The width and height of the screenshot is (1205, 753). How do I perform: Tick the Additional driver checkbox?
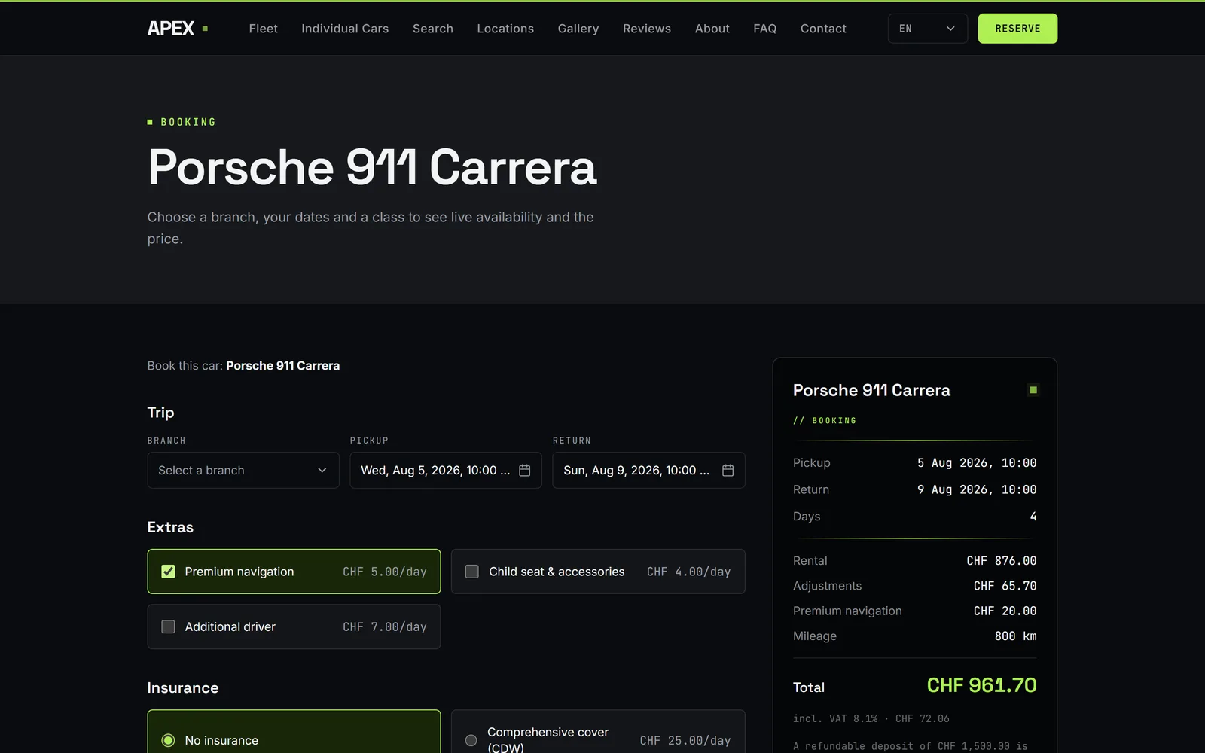pos(168,626)
